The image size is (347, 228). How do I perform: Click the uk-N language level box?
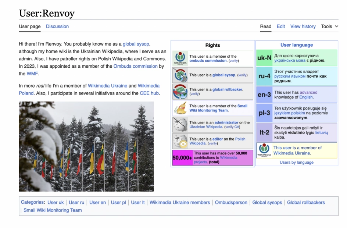click(264, 58)
